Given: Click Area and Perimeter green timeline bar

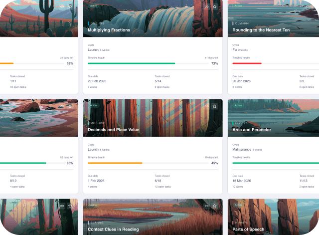Looking at the screenshot, I should coord(276,163).
